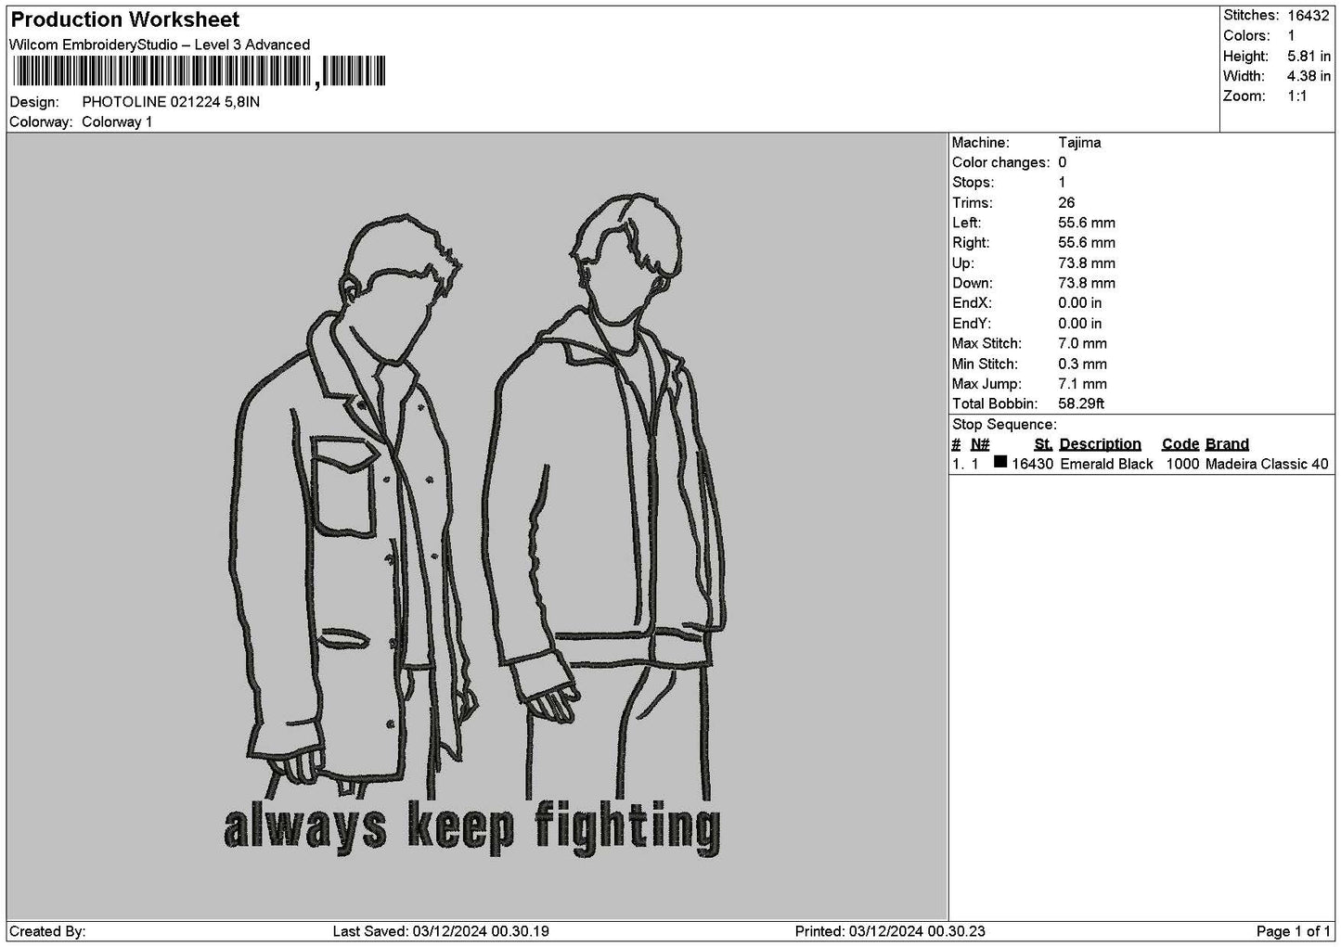Click the Zoom value 1:1
Screen dimensions: 1341x947
point(1297,96)
